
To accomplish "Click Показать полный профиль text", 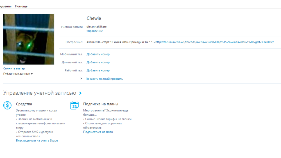I will tap(104, 79).
